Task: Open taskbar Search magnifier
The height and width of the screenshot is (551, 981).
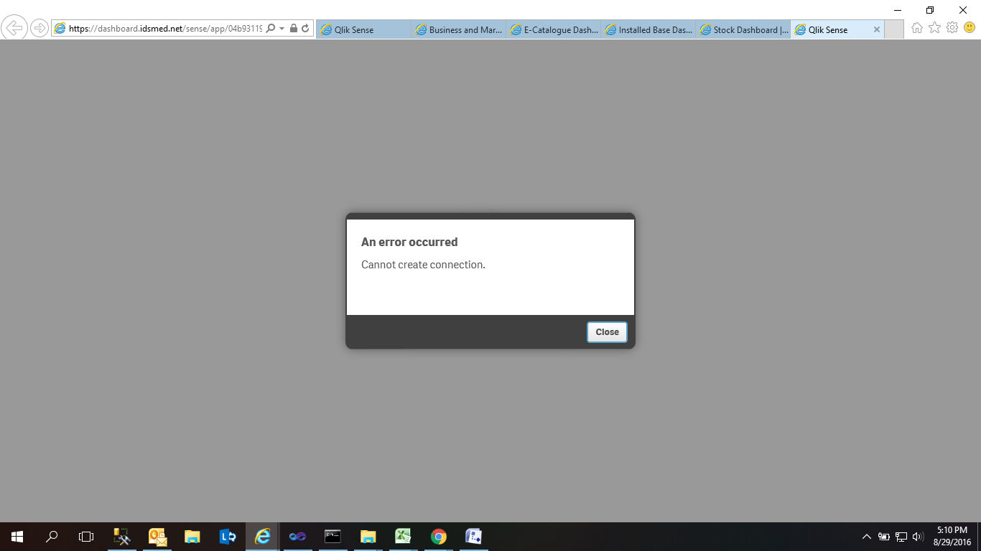Action: 52,537
